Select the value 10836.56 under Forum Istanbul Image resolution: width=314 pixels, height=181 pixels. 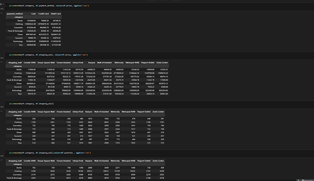(x=67, y=80)
